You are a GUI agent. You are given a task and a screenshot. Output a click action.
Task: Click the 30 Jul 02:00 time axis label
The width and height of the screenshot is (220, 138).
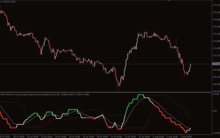click(x=75, y=136)
